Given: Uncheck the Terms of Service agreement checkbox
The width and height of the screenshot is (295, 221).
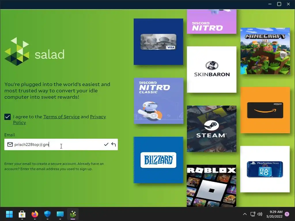Looking at the screenshot, I should [7, 117].
